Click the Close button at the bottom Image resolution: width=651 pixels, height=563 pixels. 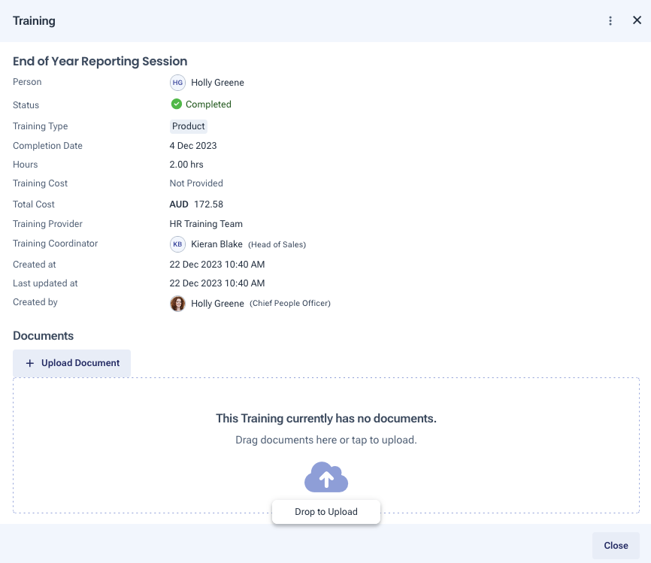(x=616, y=546)
